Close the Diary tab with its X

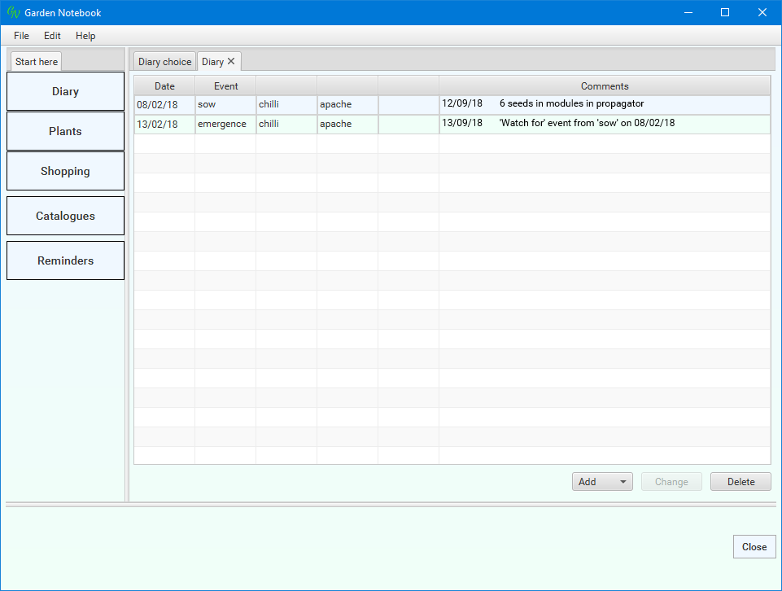[x=231, y=61]
